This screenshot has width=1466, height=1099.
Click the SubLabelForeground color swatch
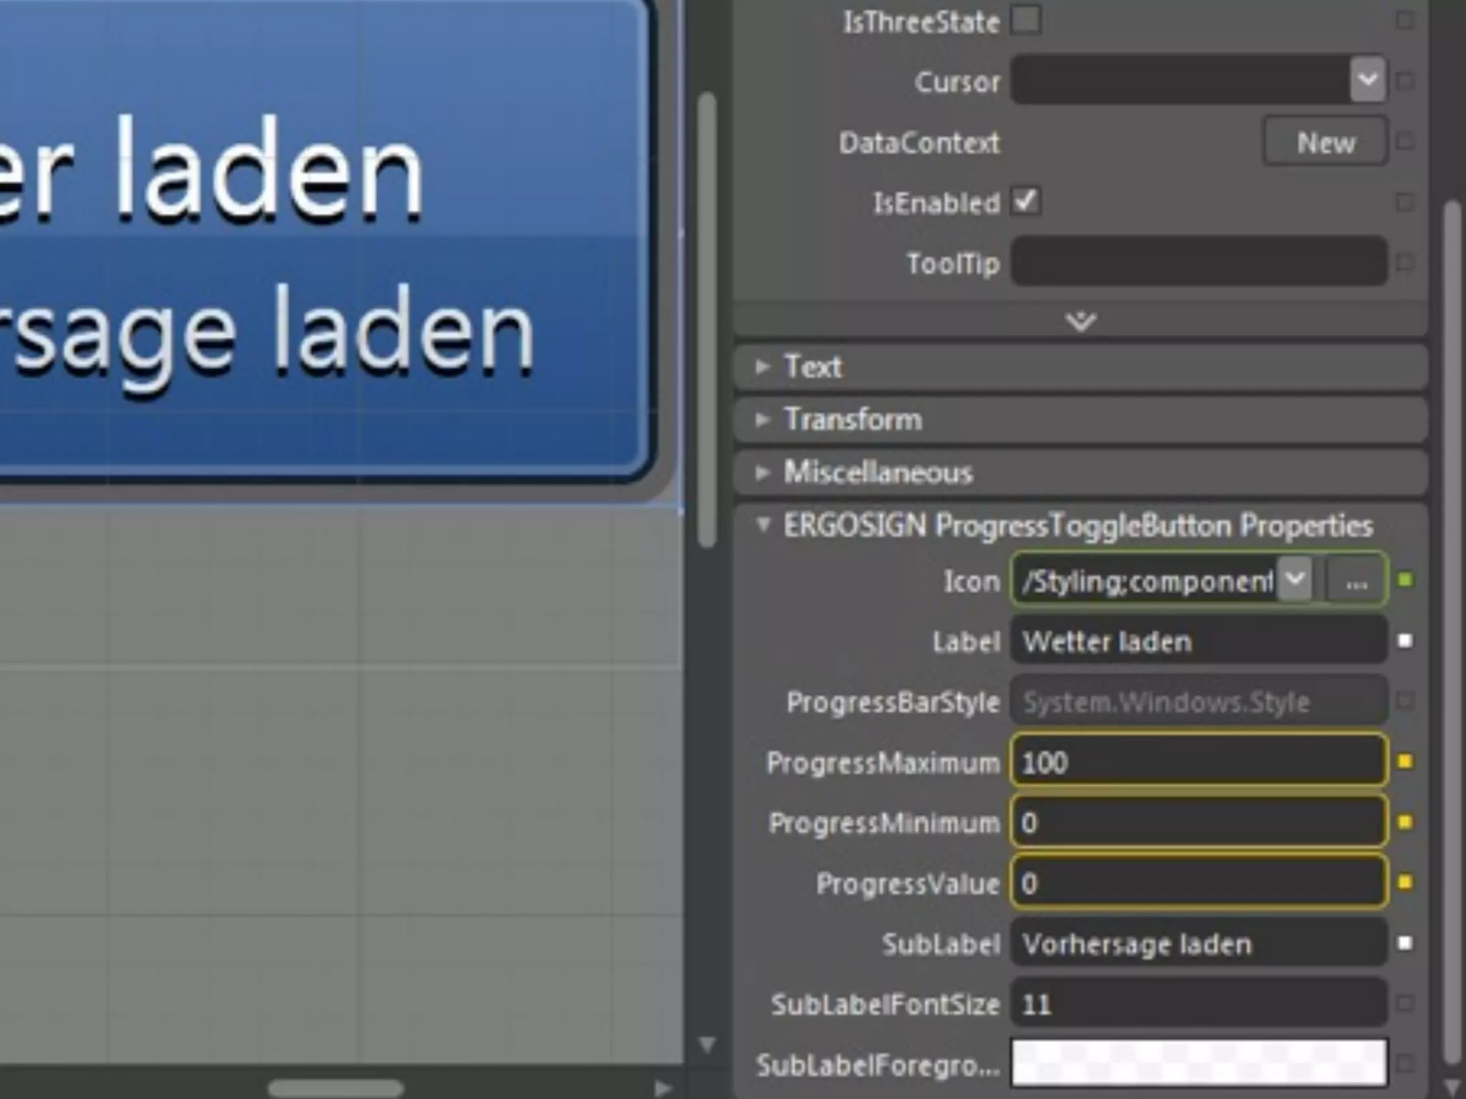pos(1198,1063)
